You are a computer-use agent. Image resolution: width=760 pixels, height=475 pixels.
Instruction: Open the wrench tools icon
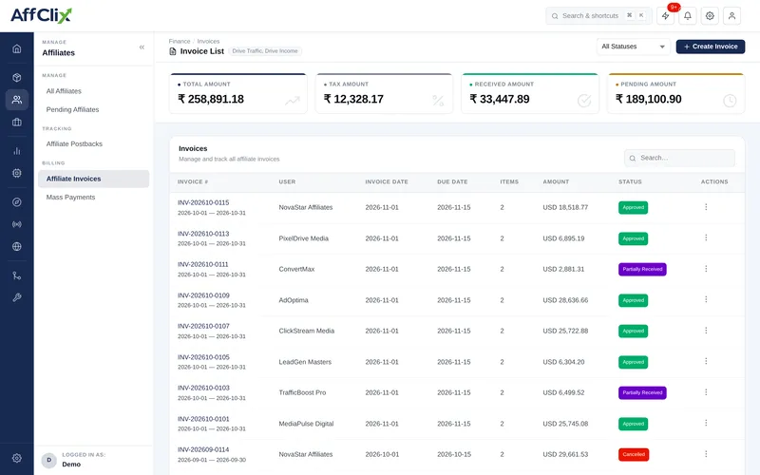pyautogui.click(x=17, y=297)
